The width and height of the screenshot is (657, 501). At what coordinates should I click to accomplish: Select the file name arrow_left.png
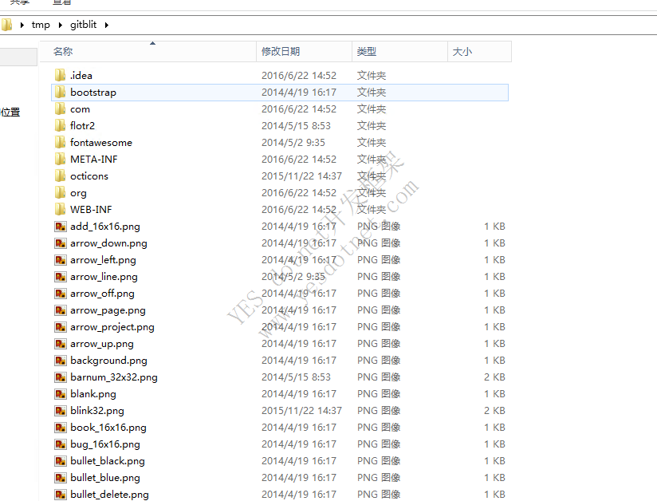pyautogui.click(x=103, y=260)
